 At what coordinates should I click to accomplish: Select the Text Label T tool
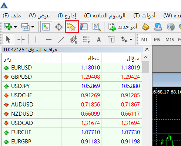(111, 40)
